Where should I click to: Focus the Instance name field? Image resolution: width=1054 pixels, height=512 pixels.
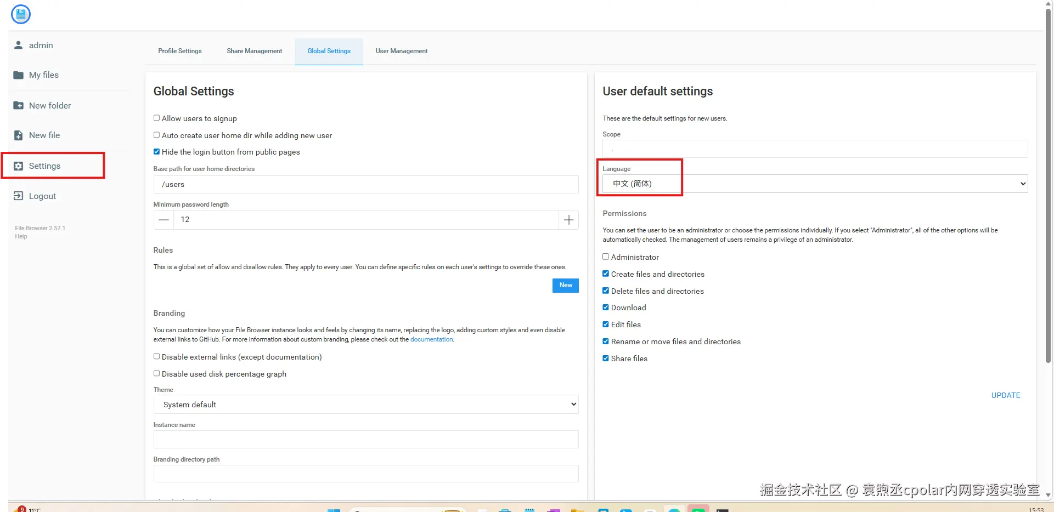366,440
